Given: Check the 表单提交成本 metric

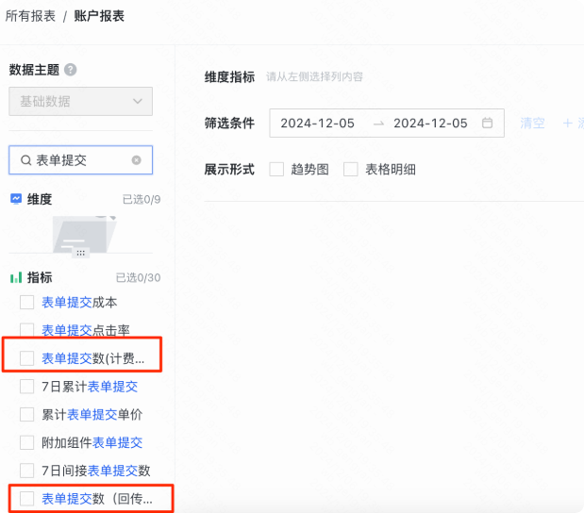Looking at the screenshot, I should (x=26, y=303).
